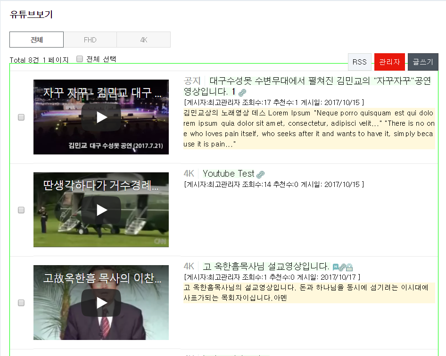Play the 자꾸자꾸 김민교 대구 video
446x356 pixels.
101,117
